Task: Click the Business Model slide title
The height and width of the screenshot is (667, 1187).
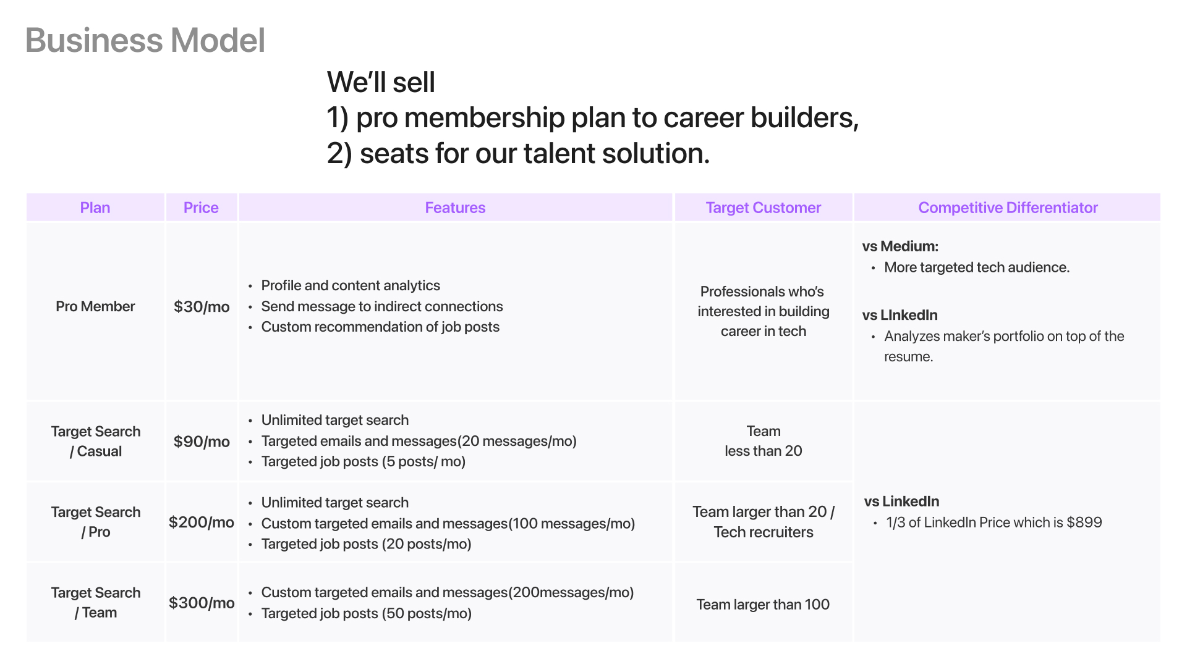Action: [x=145, y=41]
